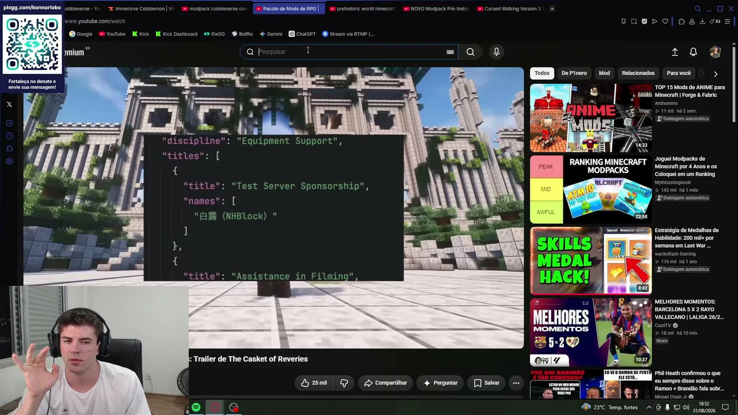
Task: Open 'wackoRash Gaming' channel name
Action: 675,254
